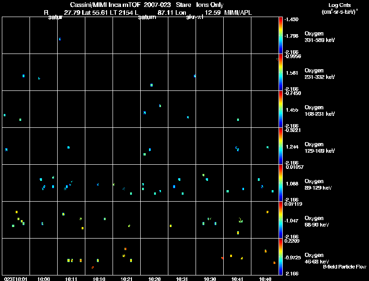Click the color bar for Oxygen 46-68 keV
This screenshot has width=369, height=281.
coord(280,257)
